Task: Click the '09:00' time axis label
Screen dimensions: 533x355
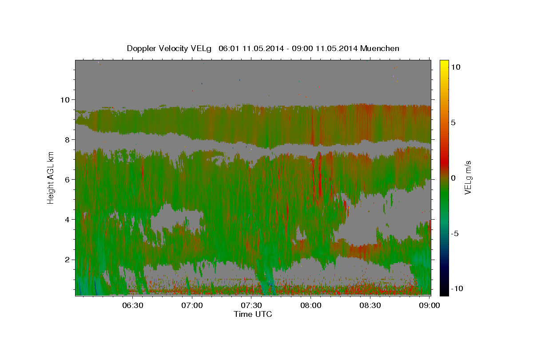Action: click(x=430, y=305)
